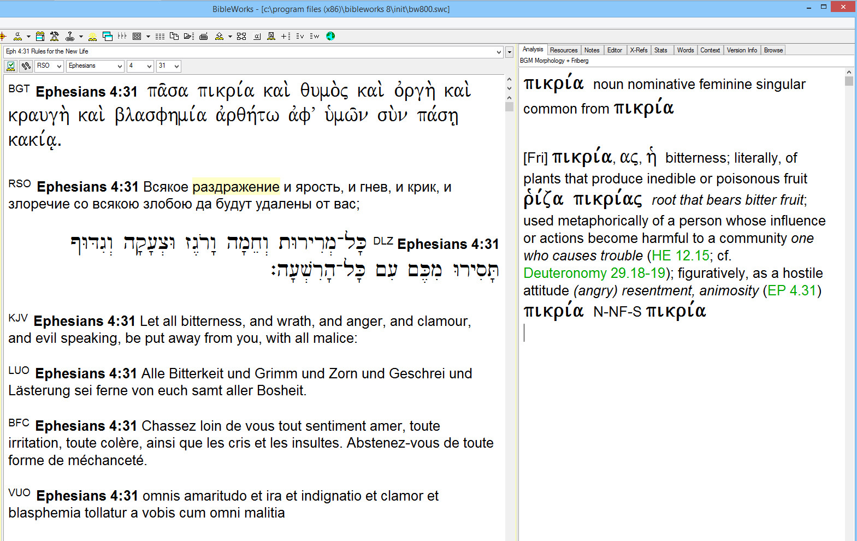Click the up-arrow people icon
The image size is (857, 541).
coord(219,36)
